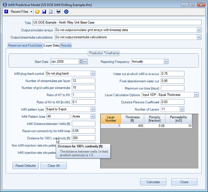Open the Results tab

[x=66, y=45]
